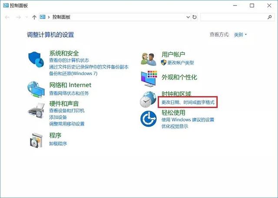Open the System and Security shield icon
The image size is (278, 198).
pyautogui.click(x=36, y=59)
